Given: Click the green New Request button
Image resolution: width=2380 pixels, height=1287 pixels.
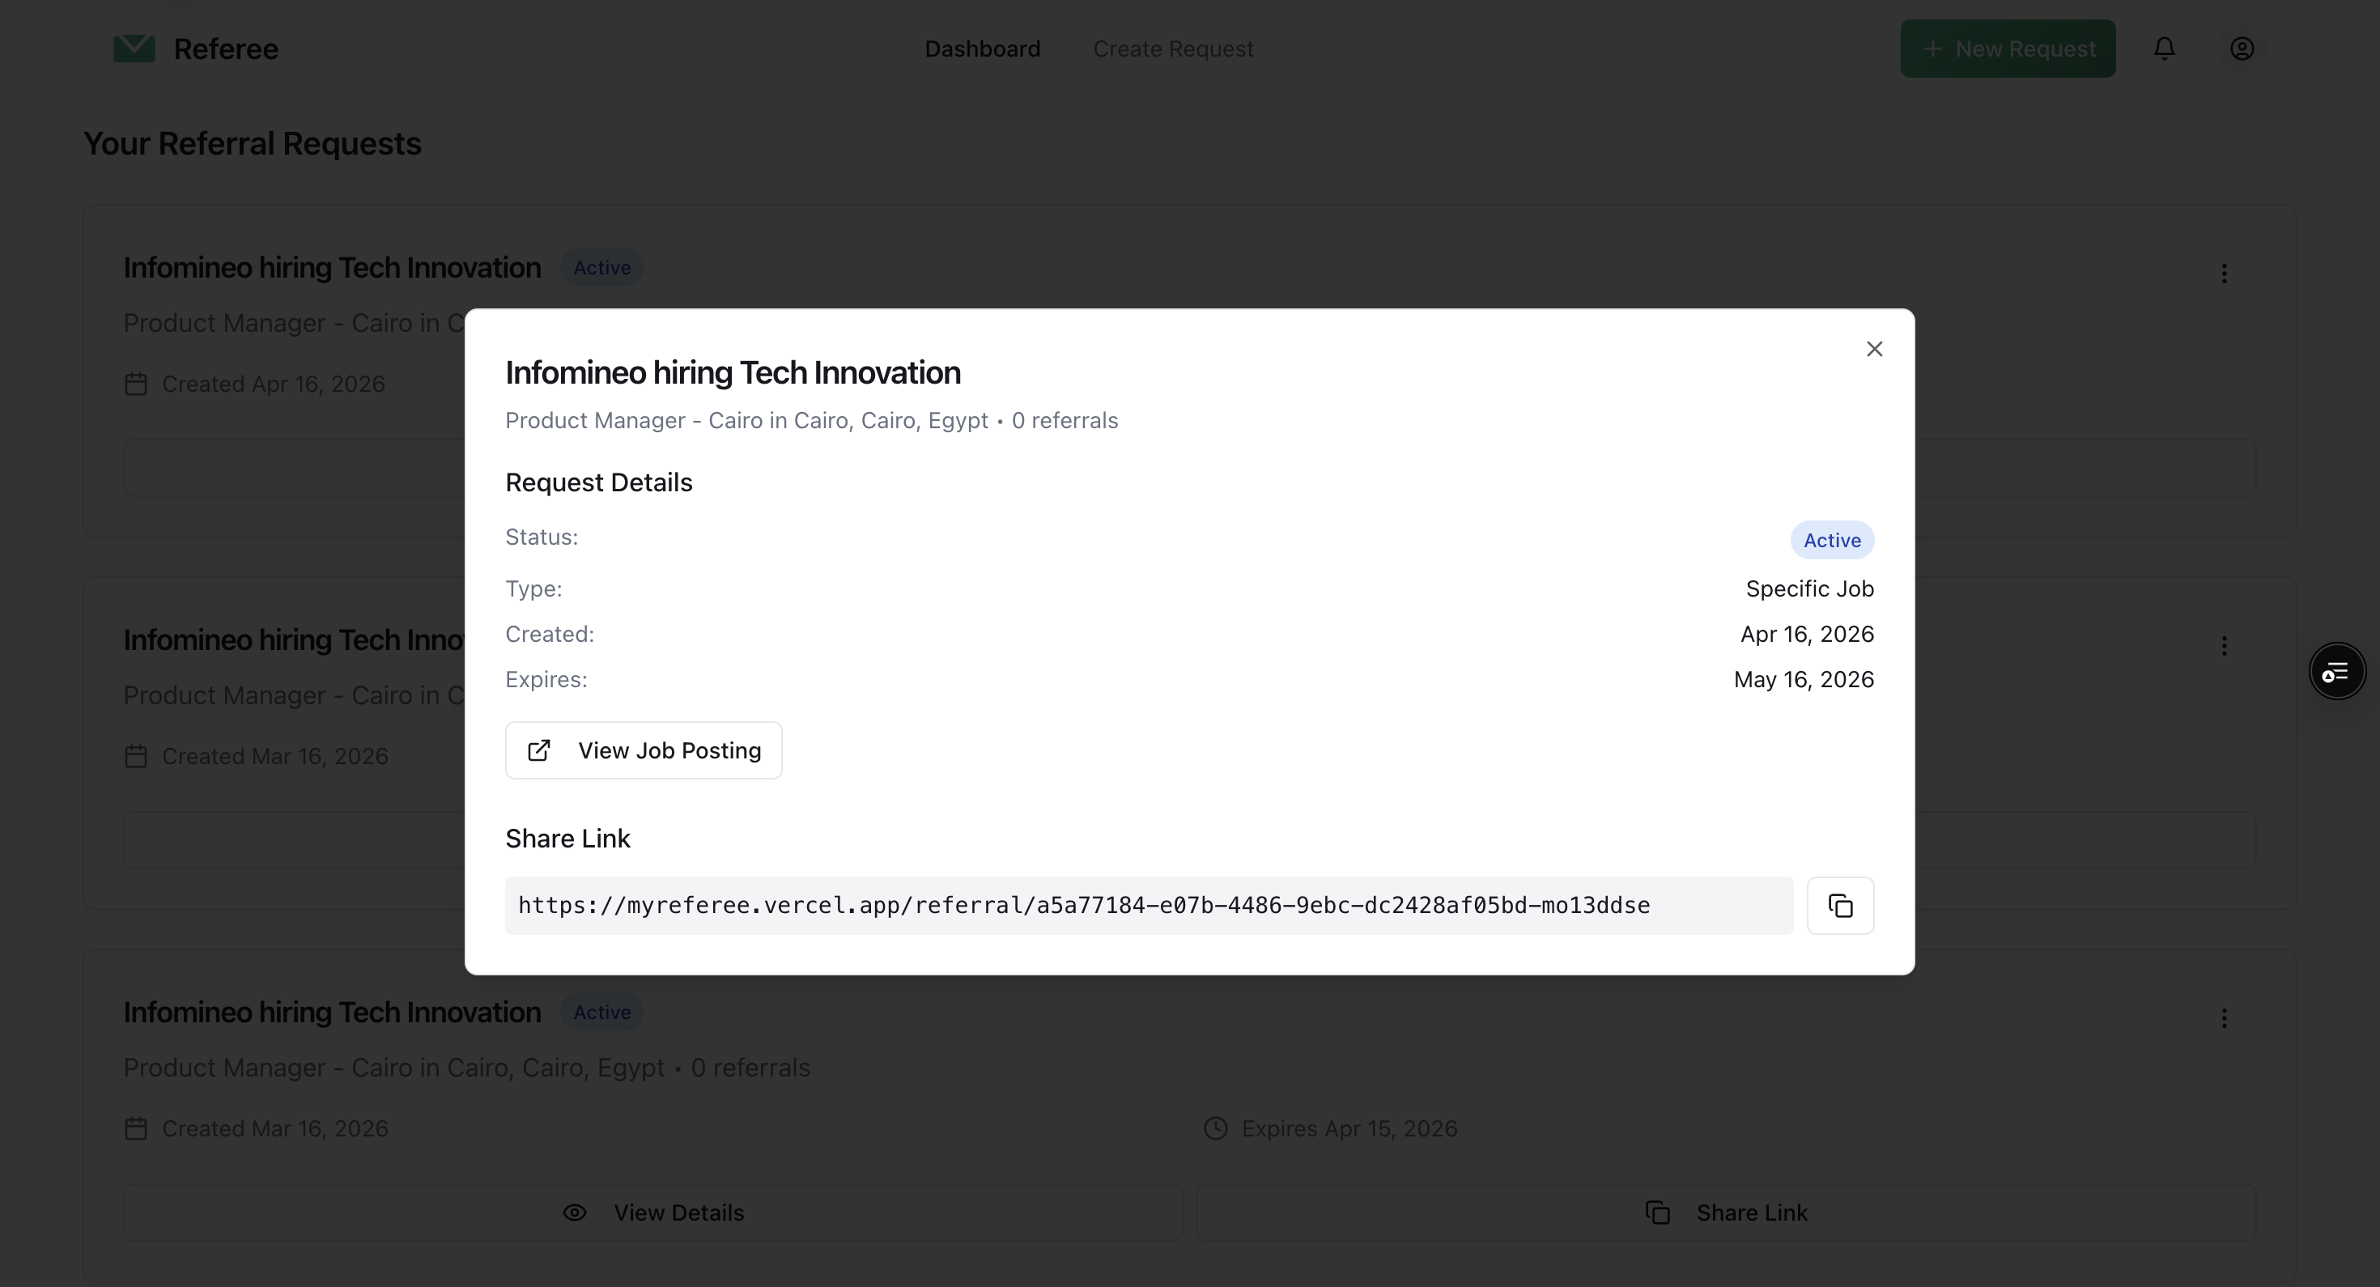Looking at the screenshot, I should [2007, 48].
